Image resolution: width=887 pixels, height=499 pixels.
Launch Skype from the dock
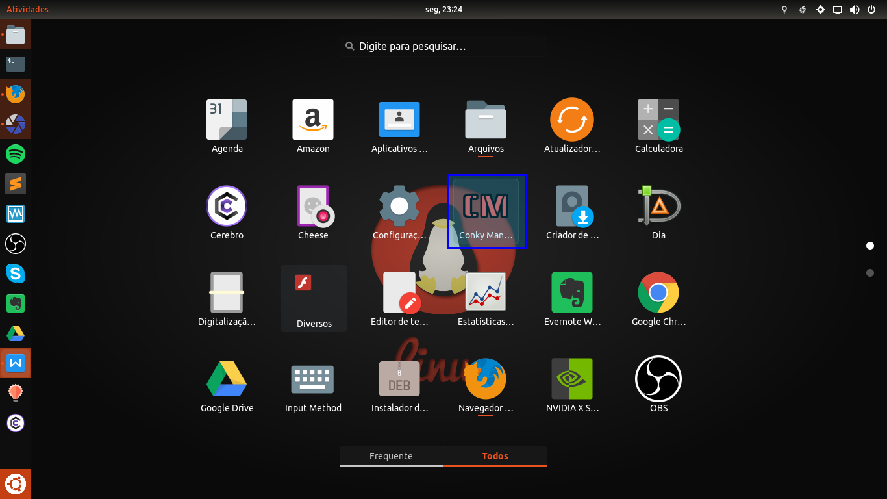[x=16, y=274]
